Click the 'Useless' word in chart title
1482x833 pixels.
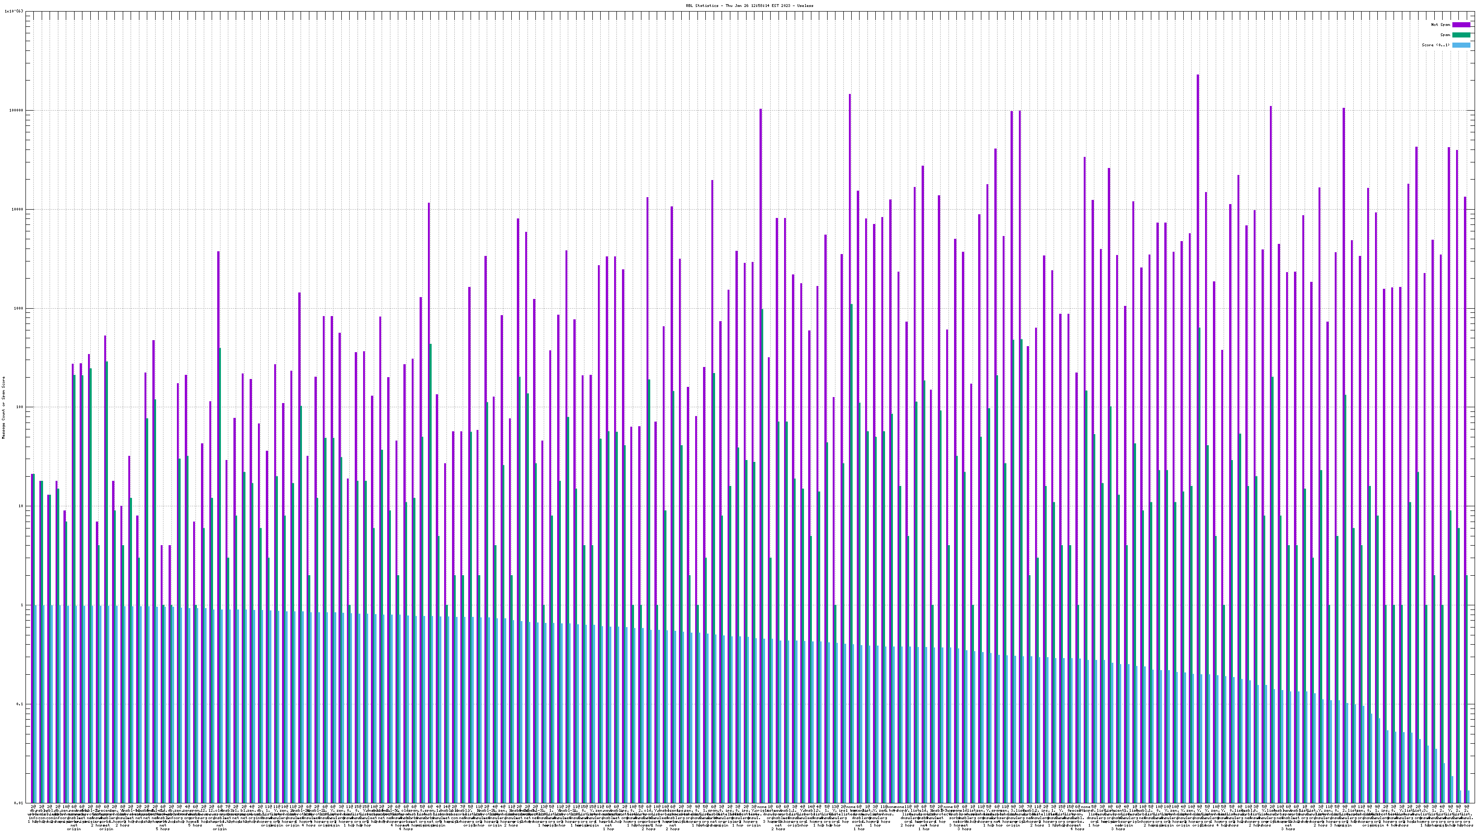pos(805,6)
